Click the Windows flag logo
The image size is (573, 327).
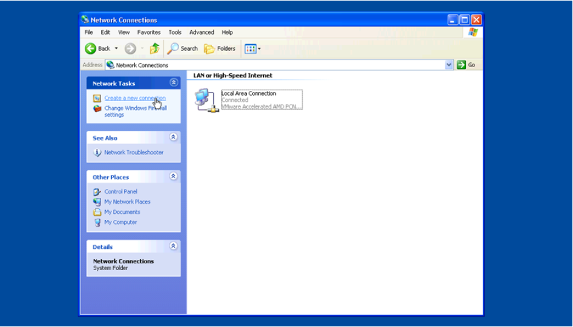473,32
